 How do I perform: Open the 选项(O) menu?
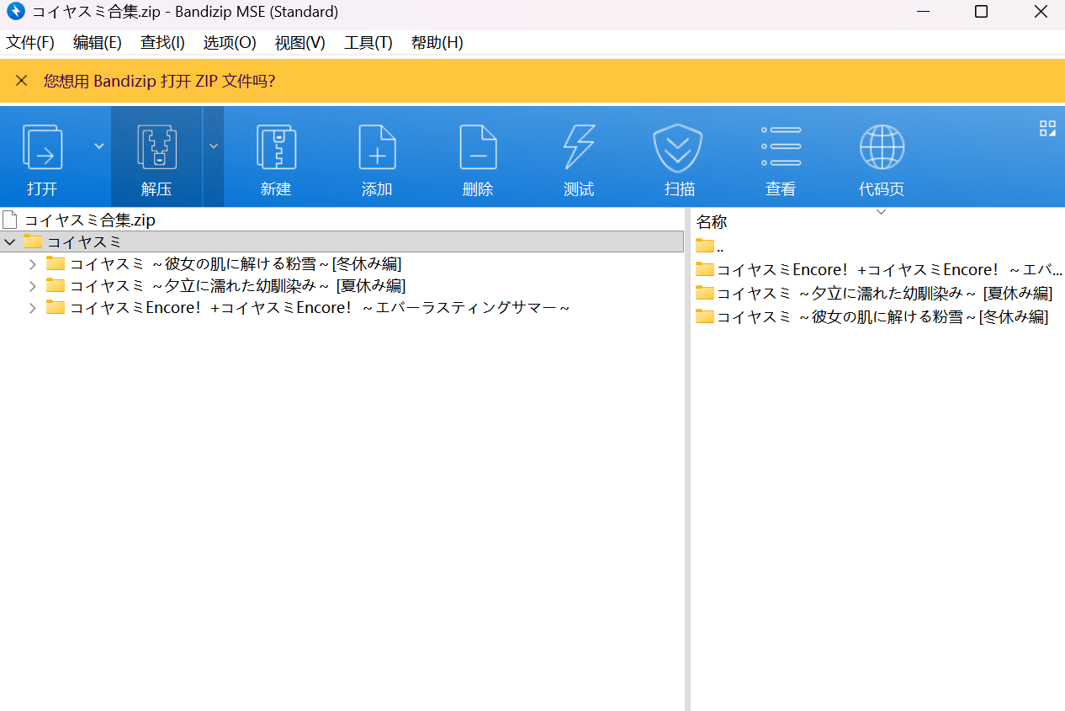point(230,43)
